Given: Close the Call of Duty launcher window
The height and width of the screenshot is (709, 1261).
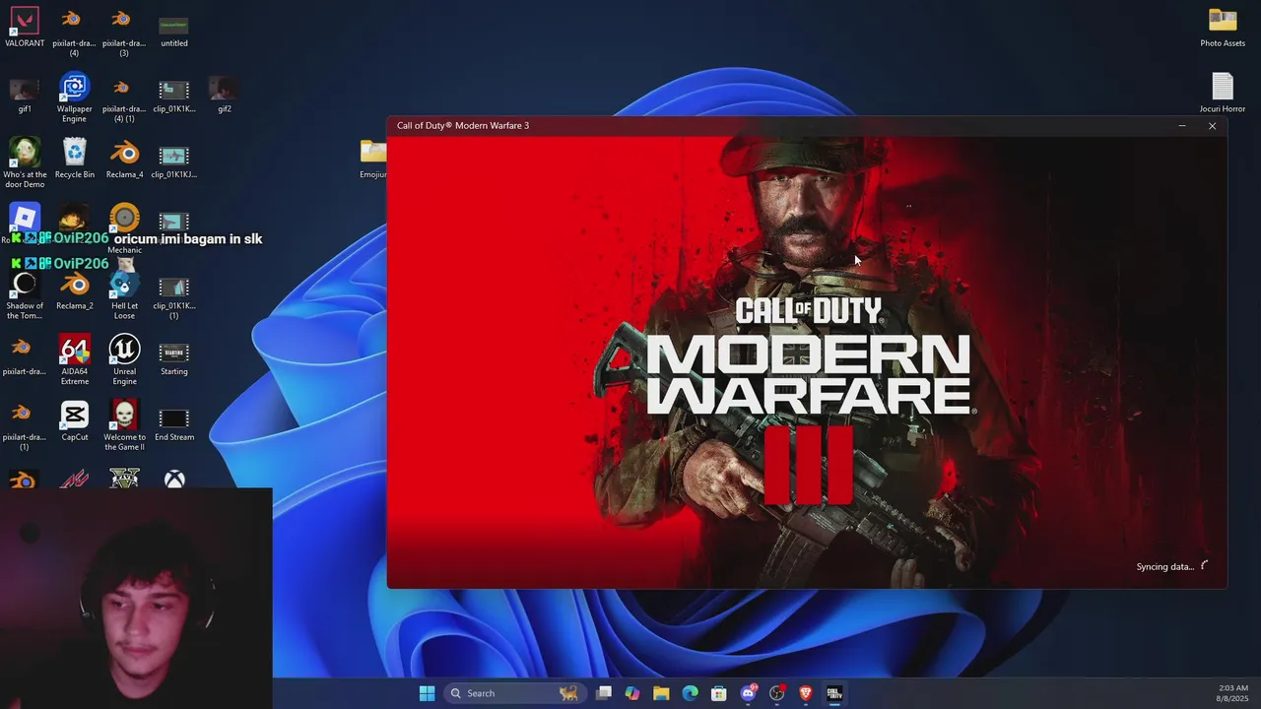Looking at the screenshot, I should pyautogui.click(x=1212, y=125).
